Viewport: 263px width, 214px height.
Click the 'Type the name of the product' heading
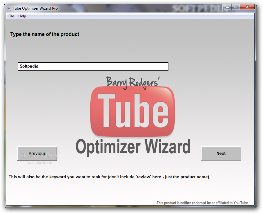[45, 34]
